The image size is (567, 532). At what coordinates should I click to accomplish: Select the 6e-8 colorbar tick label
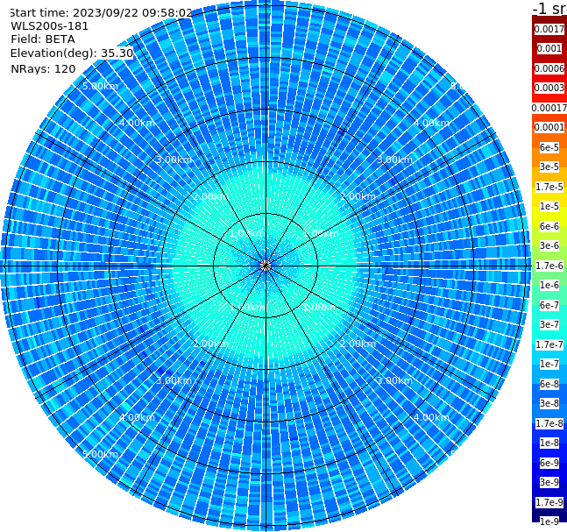(549, 384)
